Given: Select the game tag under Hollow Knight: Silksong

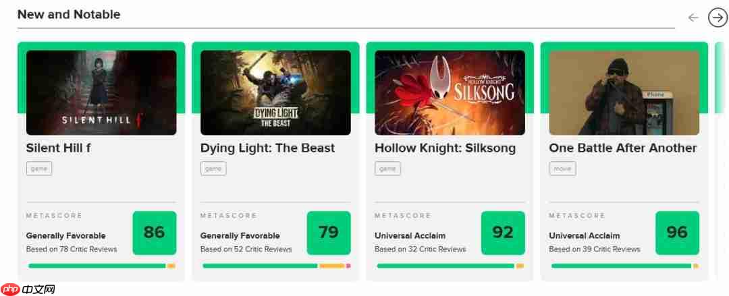Looking at the screenshot, I should pyautogui.click(x=387, y=169).
